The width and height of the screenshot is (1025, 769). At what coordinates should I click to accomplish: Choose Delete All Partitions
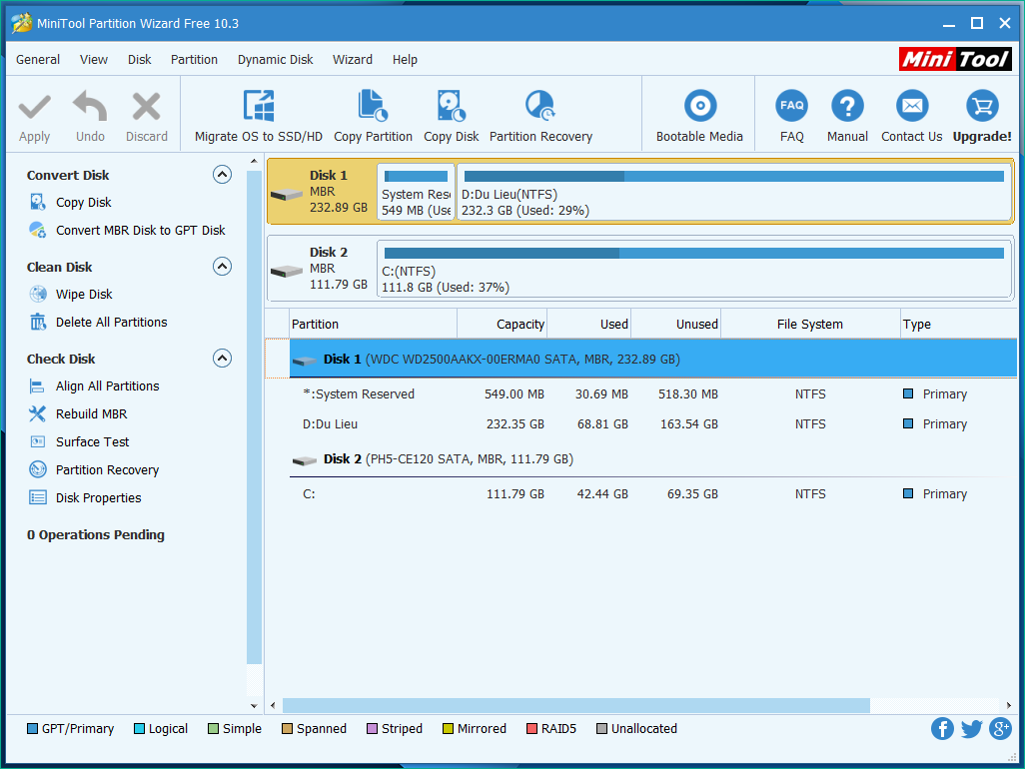tap(112, 323)
